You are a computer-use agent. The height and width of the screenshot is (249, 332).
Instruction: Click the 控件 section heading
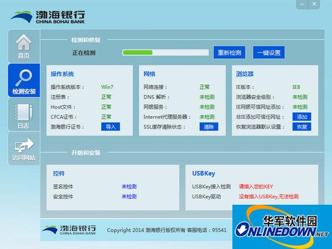pyautogui.click(x=59, y=173)
